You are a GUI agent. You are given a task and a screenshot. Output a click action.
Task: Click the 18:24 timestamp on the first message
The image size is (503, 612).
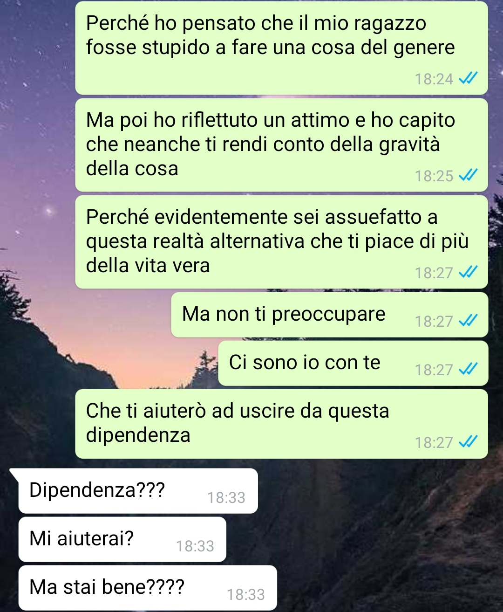[x=434, y=79]
